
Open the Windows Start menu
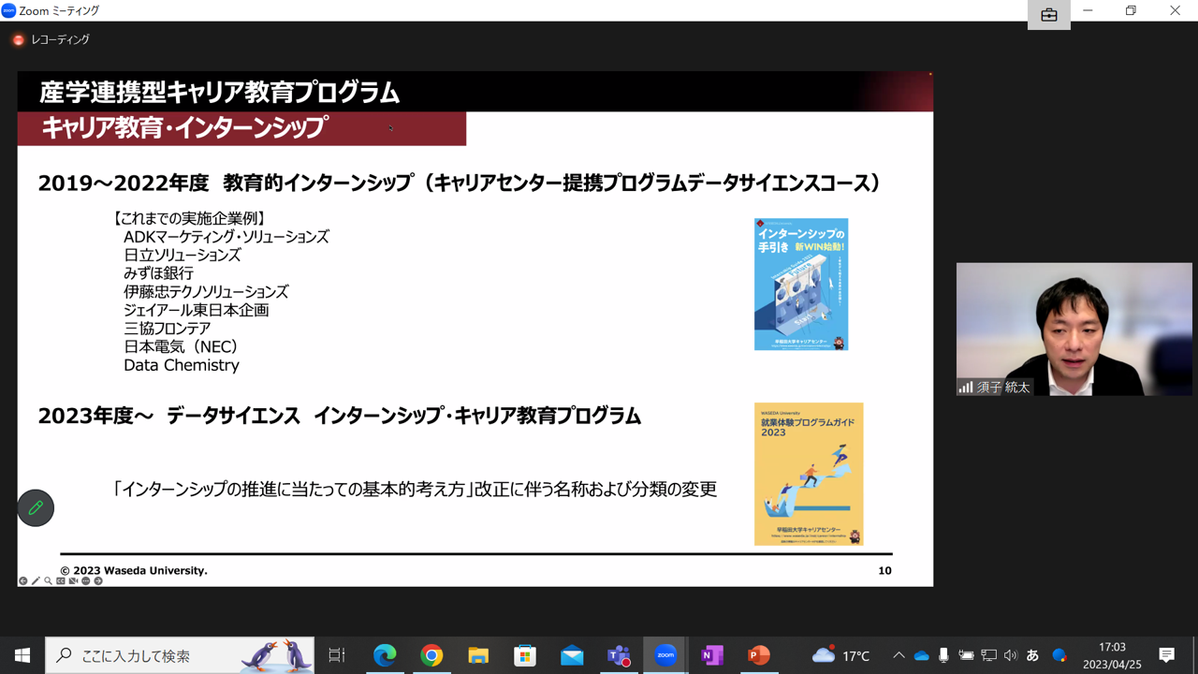coord(22,655)
